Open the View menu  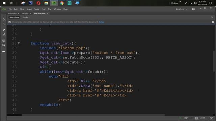[22, 9]
